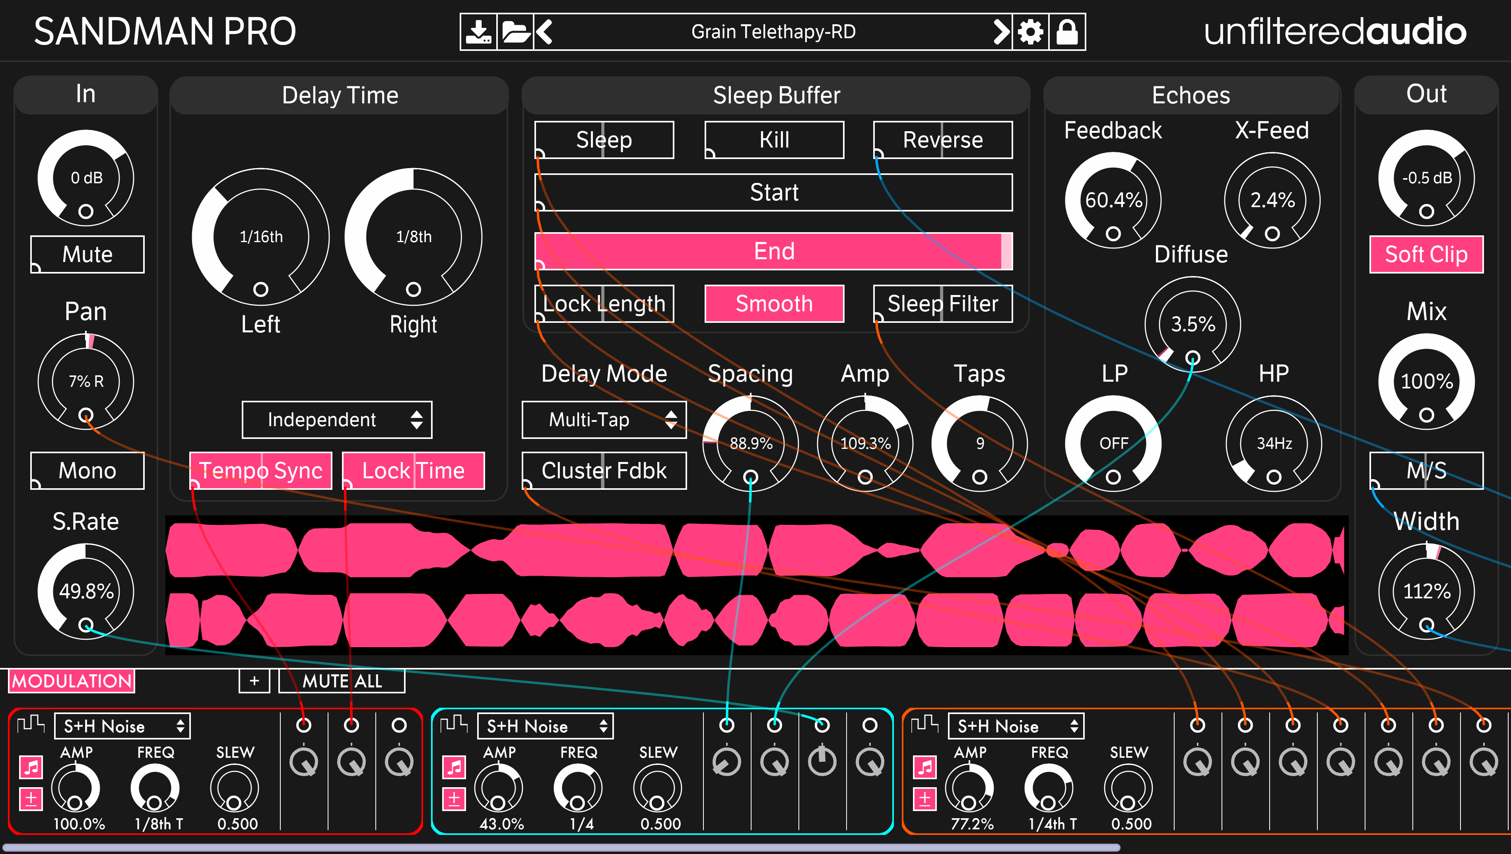
Task: Open cyan modulator S+H Noise dropdown
Action: pyautogui.click(x=546, y=727)
